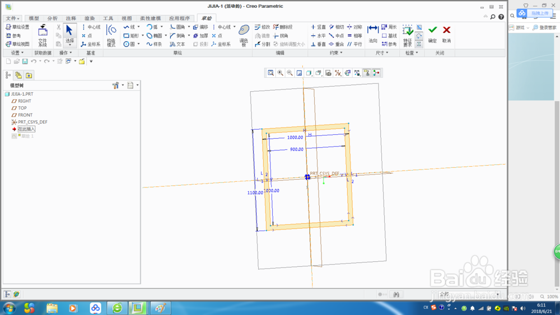
Task: Apply the Vertical (竖直) constraint
Action: tap(318, 27)
